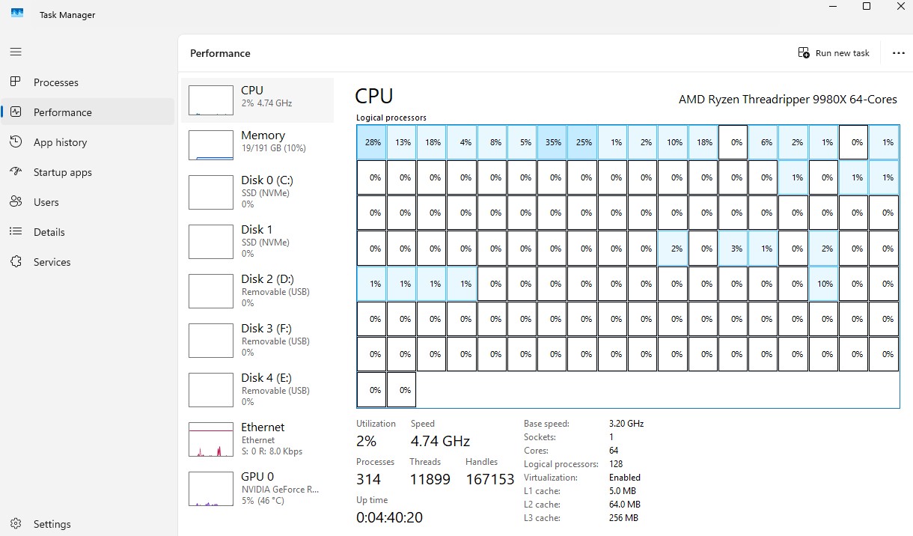Select the Ethernet graph thumbnail

coord(210,439)
